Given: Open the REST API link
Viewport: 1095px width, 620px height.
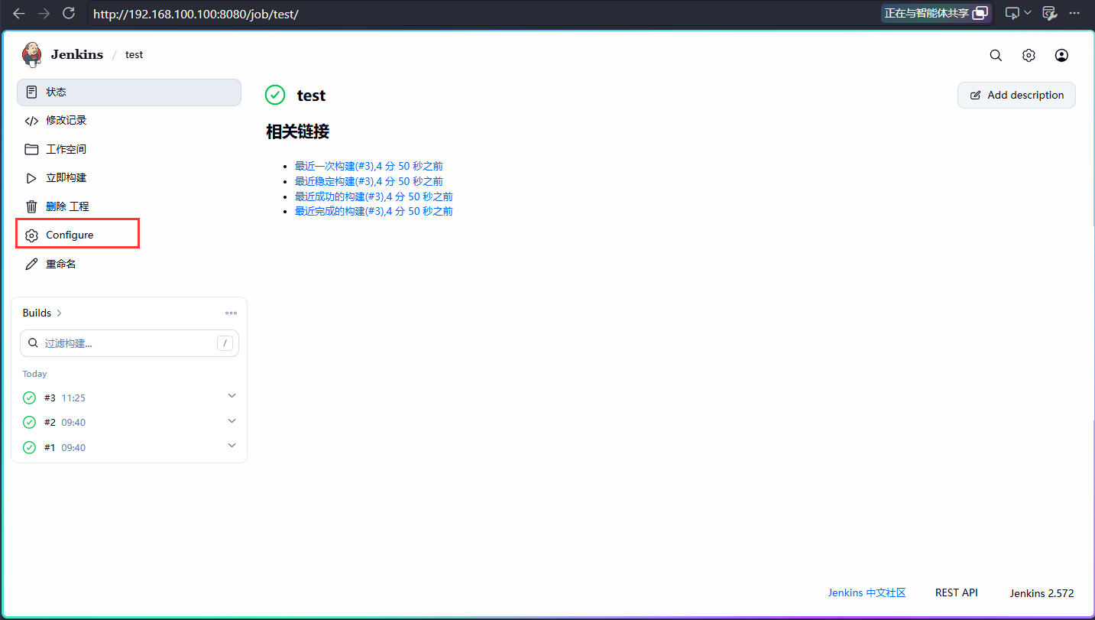Looking at the screenshot, I should 957,592.
